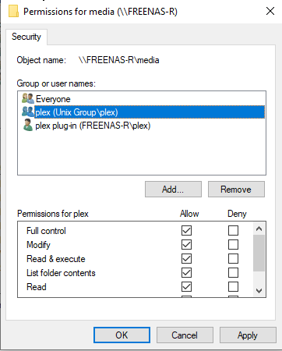Click the permissions list scrollbar thumb

259,253
